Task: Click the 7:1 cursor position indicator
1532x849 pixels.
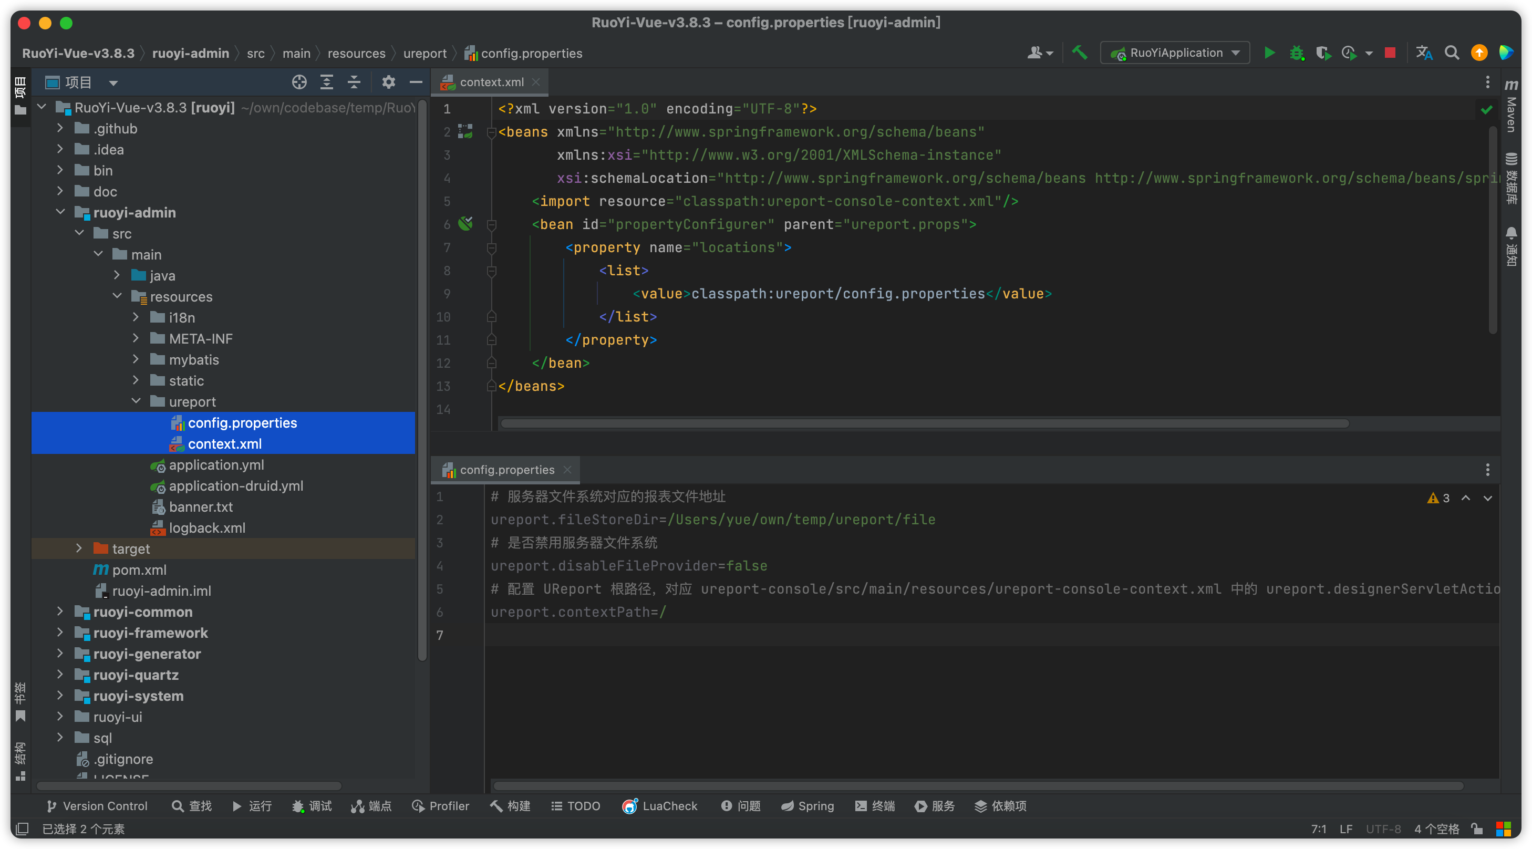Action: (x=1319, y=829)
